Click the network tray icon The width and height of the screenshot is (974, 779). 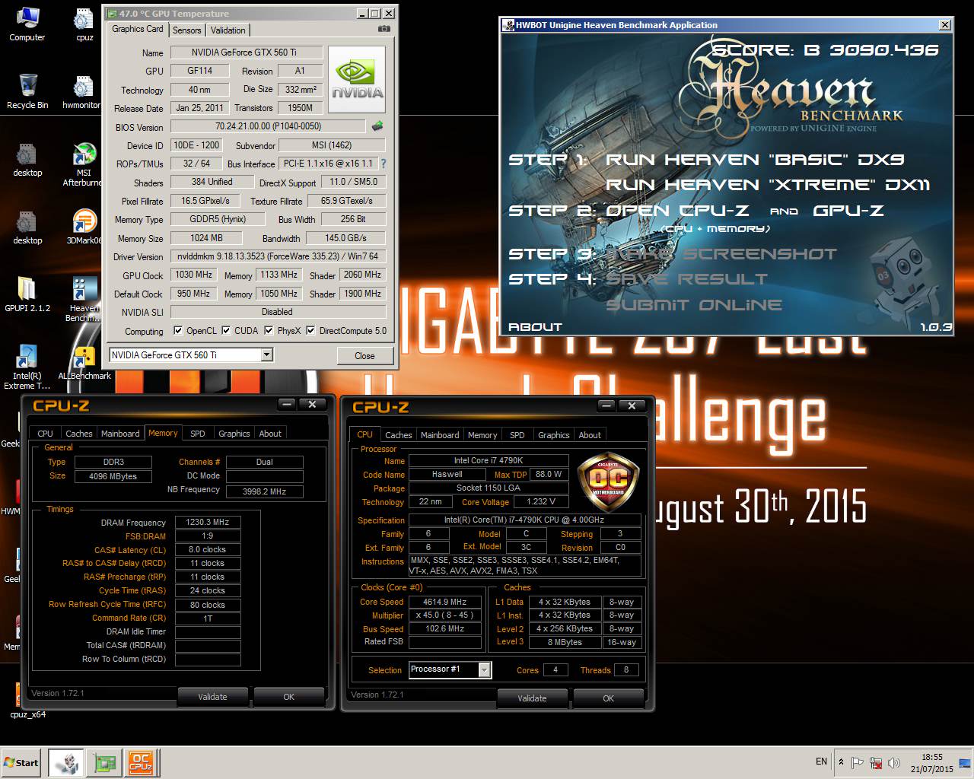[876, 762]
